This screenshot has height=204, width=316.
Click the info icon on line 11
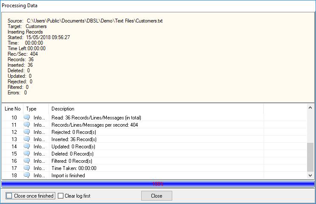pyautogui.click(x=27, y=125)
